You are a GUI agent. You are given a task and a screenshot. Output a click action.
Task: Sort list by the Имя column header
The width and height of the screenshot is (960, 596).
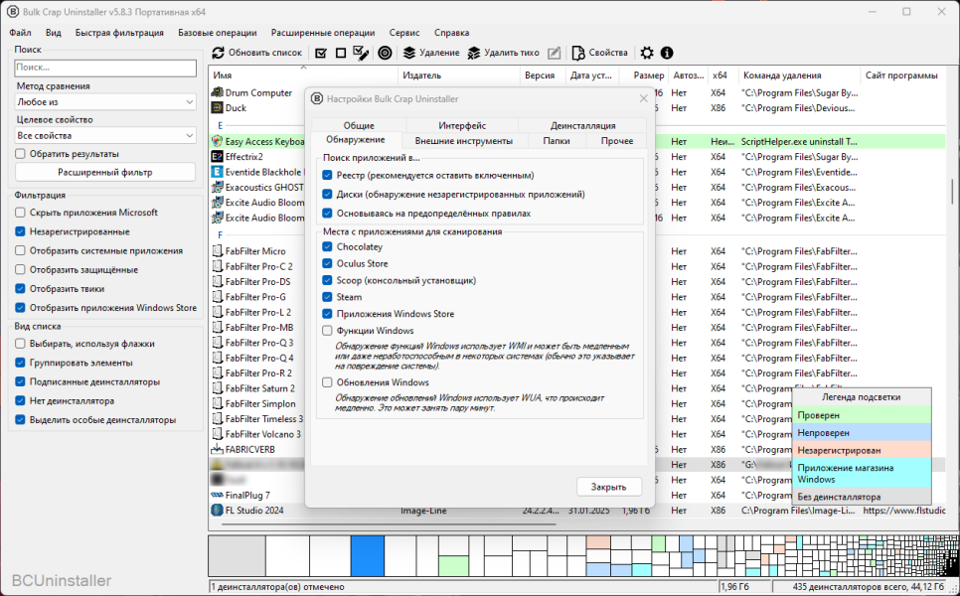point(303,75)
